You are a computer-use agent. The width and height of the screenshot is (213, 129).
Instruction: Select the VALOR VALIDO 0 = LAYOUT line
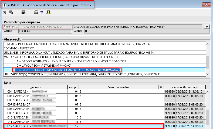coord(104,57)
